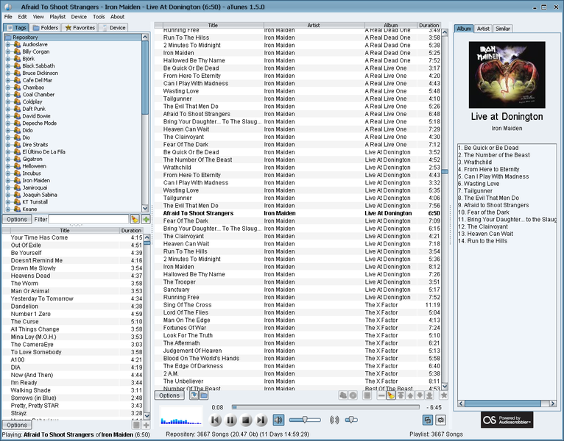The height and width of the screenshot is (441, 564).
Task: Toggle the mute speaker button
Action: 278,420
